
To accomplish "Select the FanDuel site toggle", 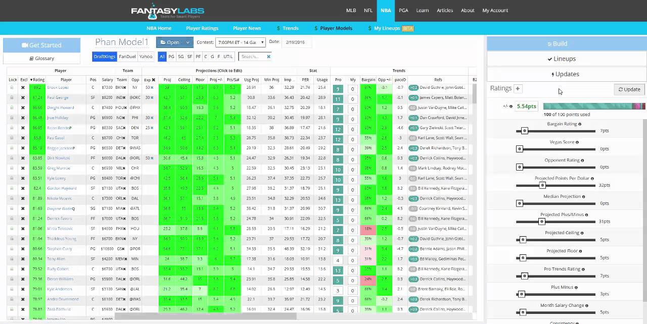I will (127, 57).
